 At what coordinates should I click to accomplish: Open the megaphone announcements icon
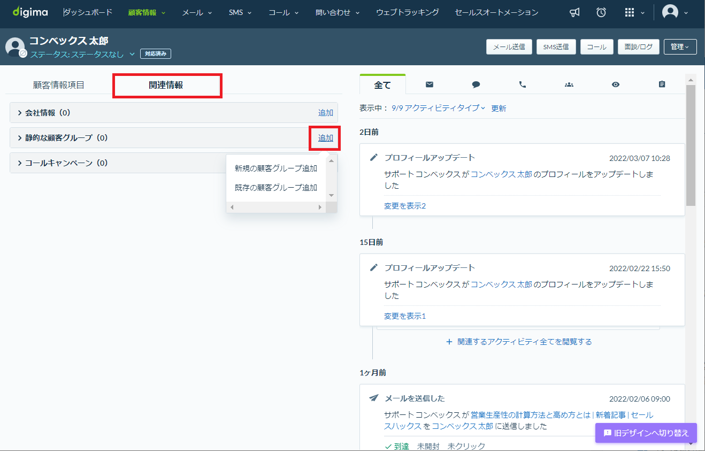574,12
